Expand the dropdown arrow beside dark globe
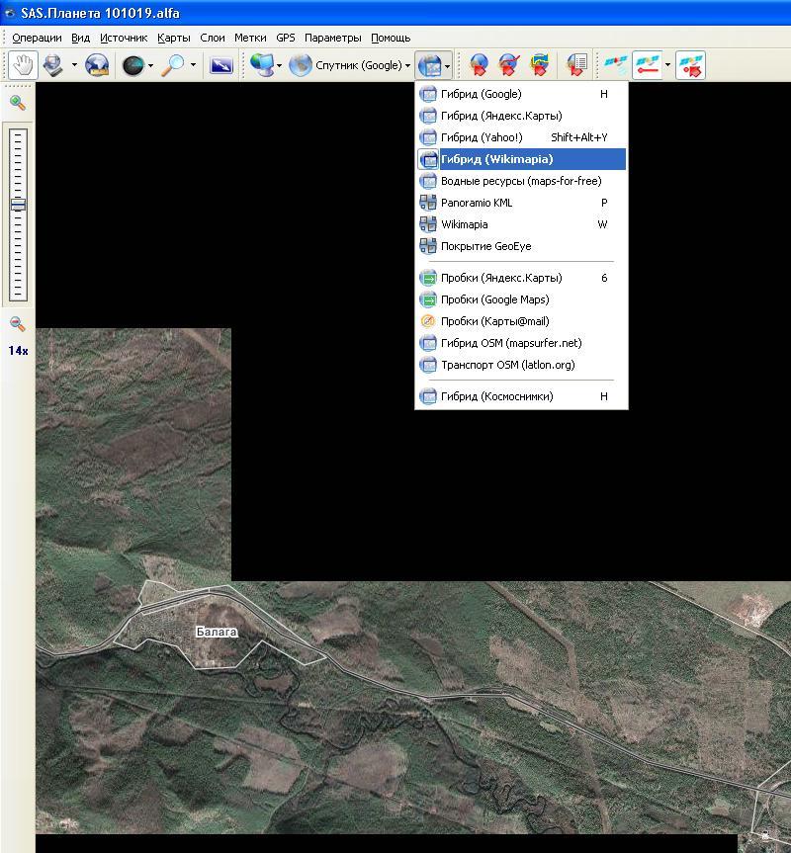791x853 pixels. 150,65
